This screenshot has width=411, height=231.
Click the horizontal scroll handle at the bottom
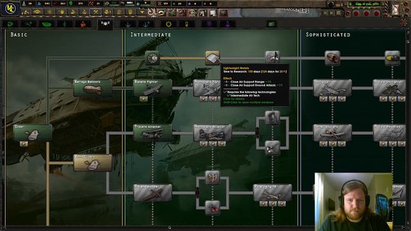pos(170,228)
